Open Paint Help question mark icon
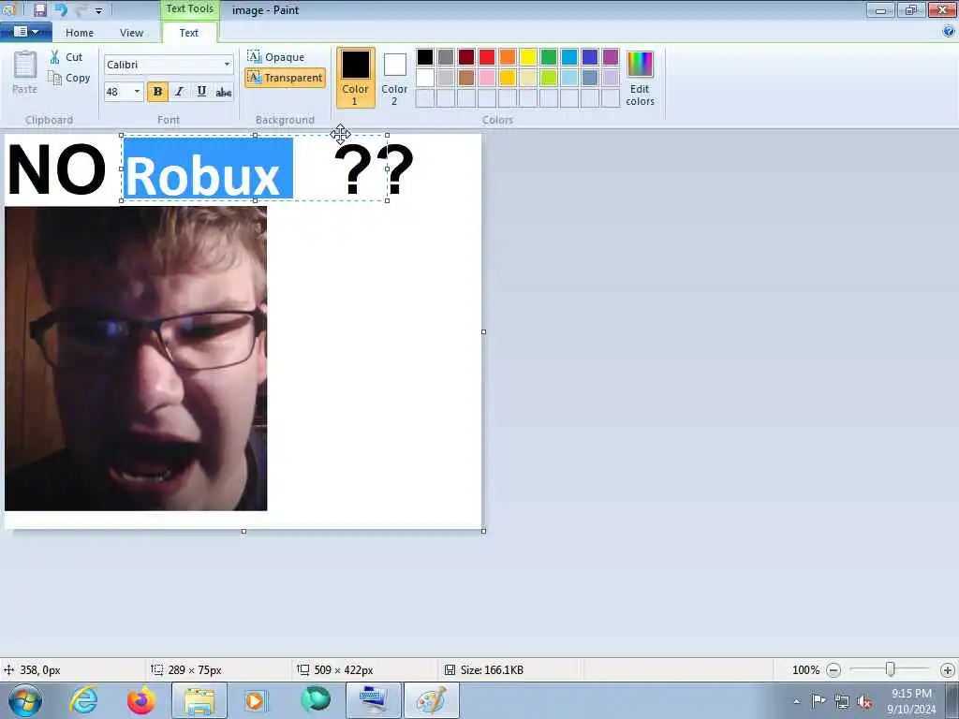Image resolution: width=959 pixels, height=719 pixels. 949,32
